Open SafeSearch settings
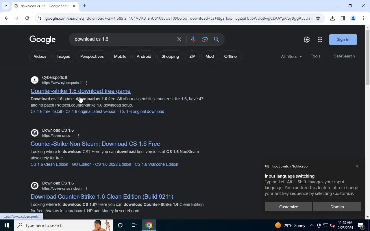Screen dimensions: 370x231 345,56
